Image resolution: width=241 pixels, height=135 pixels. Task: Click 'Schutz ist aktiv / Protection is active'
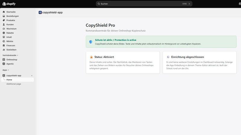click(x=116, y=40)
